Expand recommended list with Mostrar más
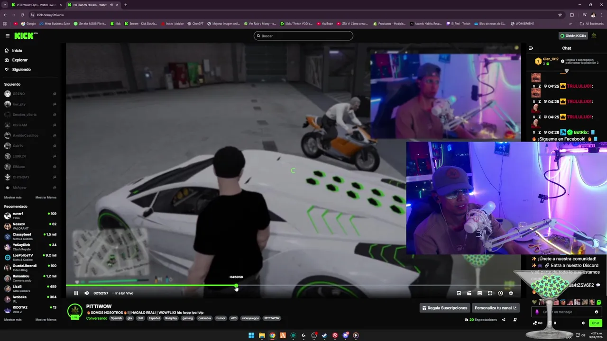The height and width of the screenshot is (341, 607). pyautogui.click(x=13, y=320)
